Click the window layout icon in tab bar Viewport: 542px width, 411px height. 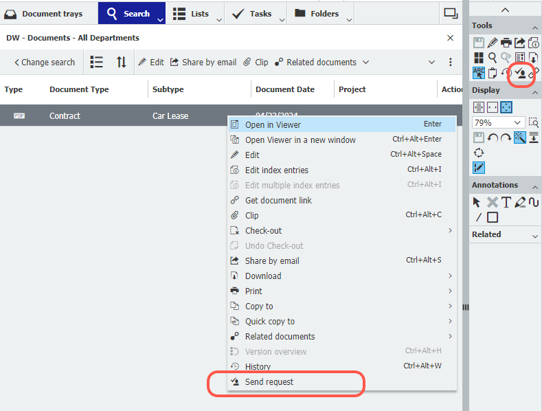(x=451, y=14)
